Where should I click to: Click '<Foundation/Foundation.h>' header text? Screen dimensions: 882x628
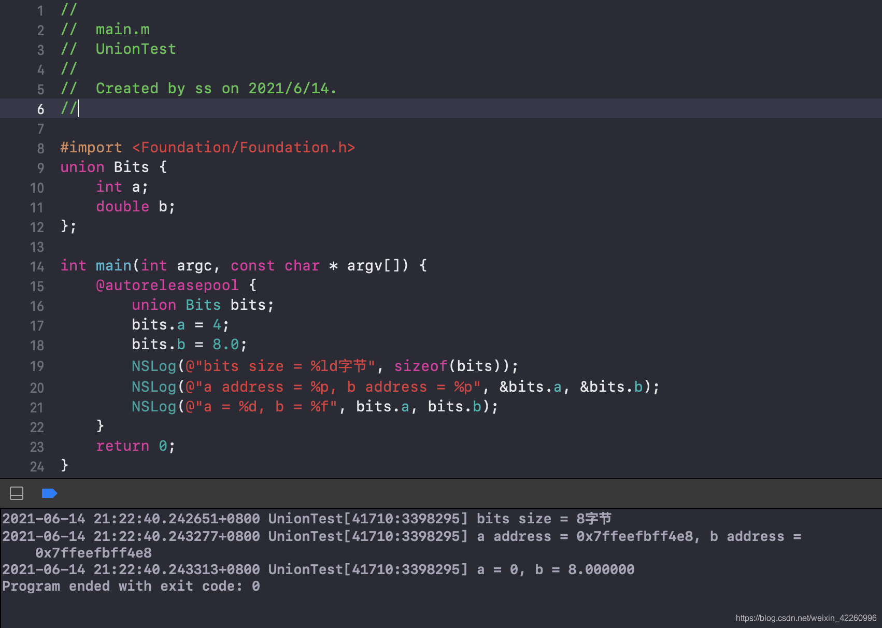[x=244, y=148]
